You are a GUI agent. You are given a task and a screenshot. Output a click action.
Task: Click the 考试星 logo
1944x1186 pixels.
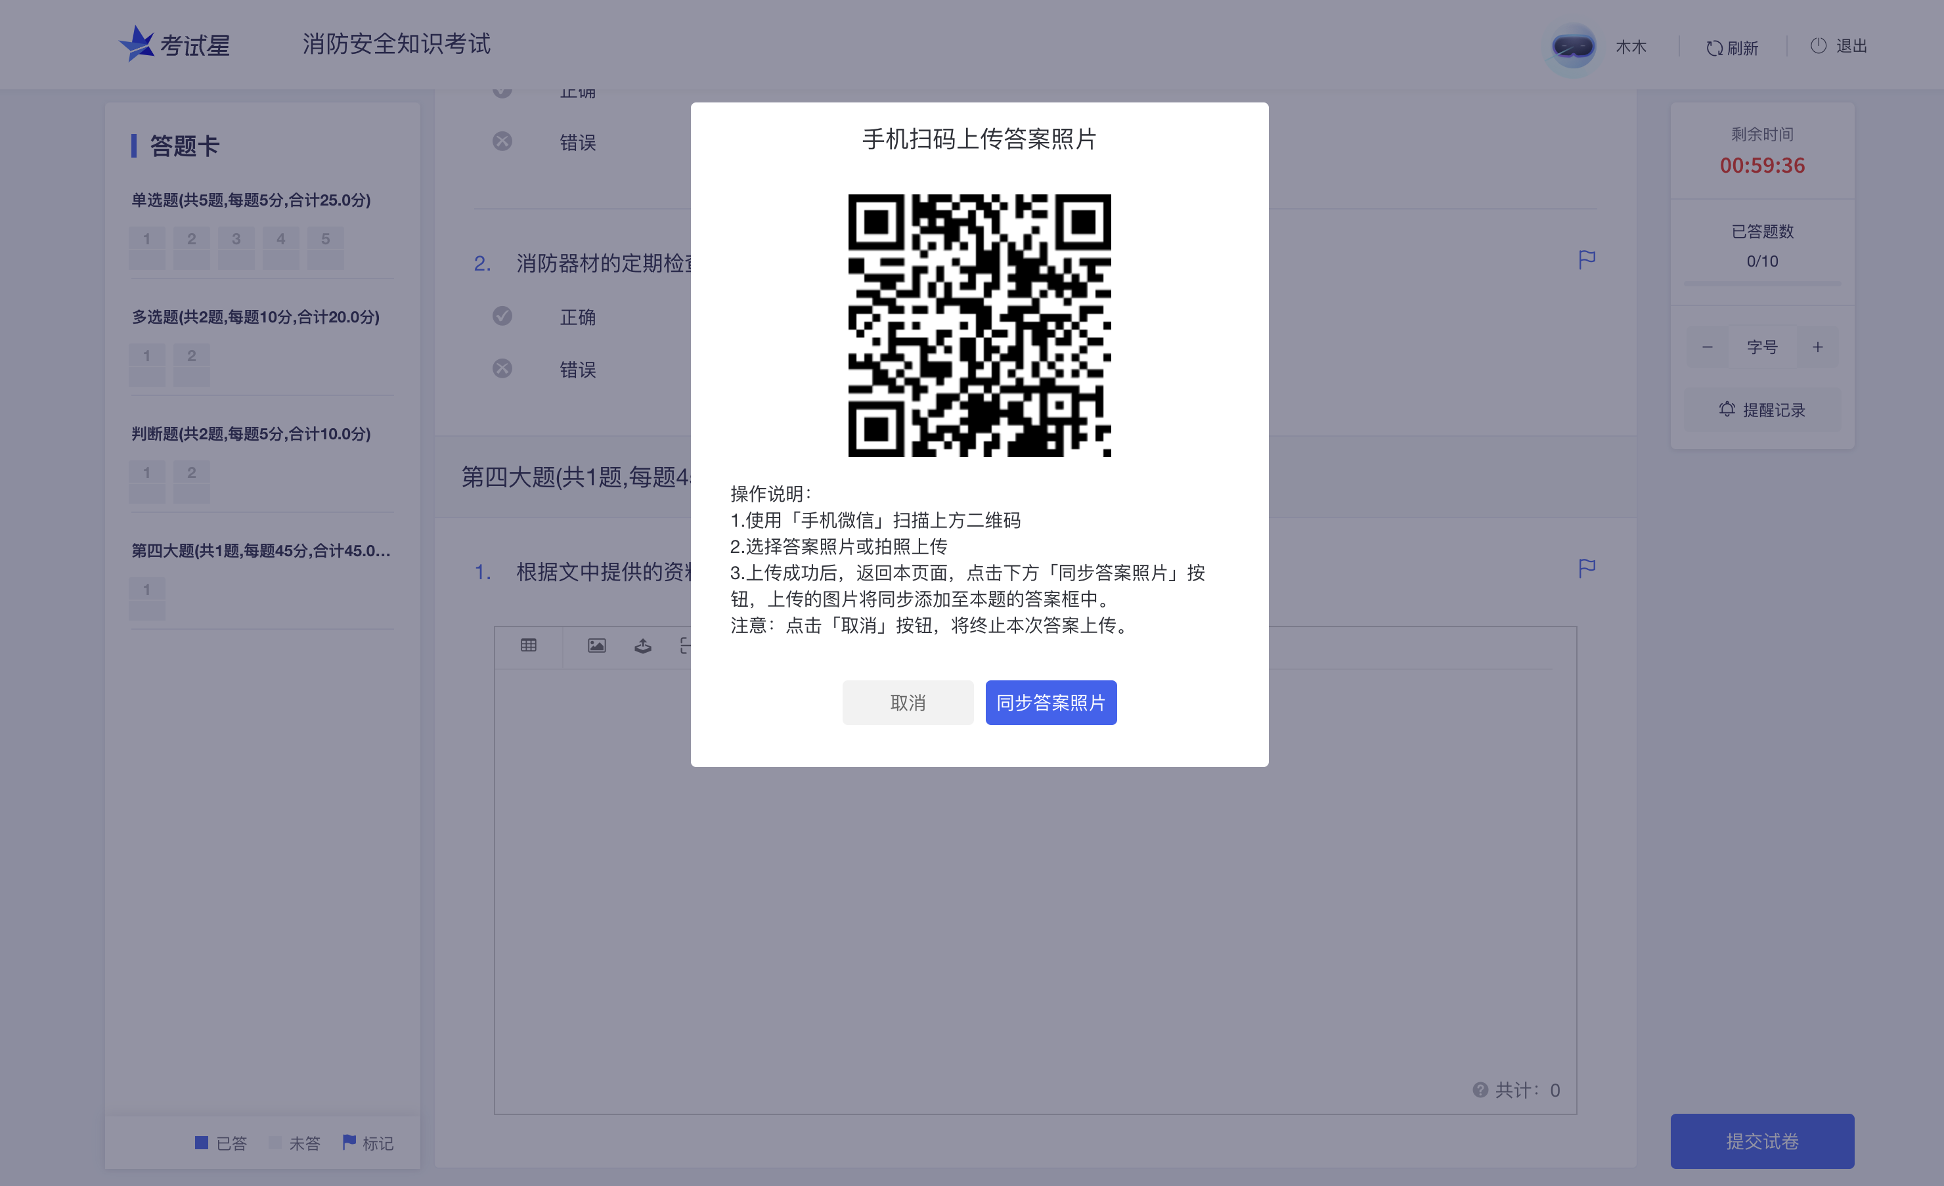pyautogui.click(x=174, y=44)
